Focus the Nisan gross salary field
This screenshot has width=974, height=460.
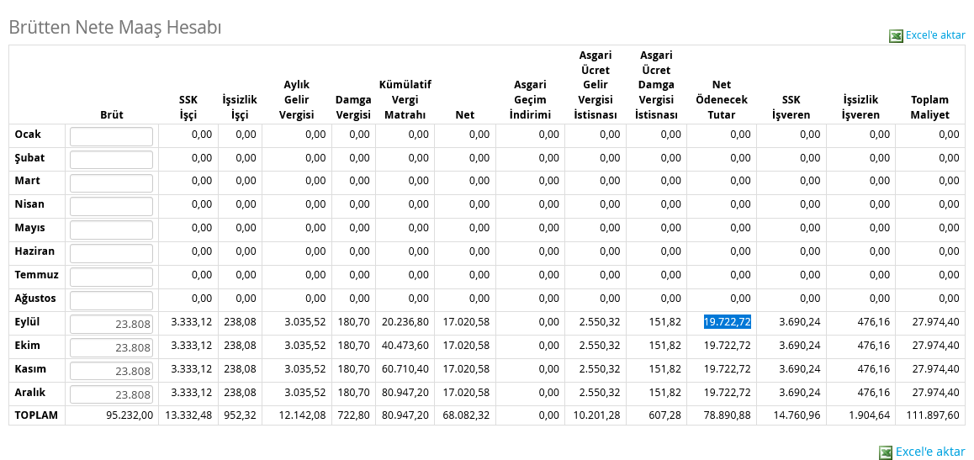(x=111, y=206)
